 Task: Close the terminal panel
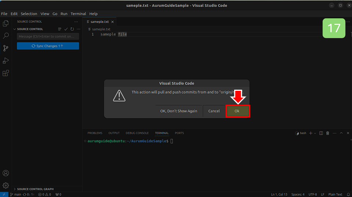[x=348, y=133]
